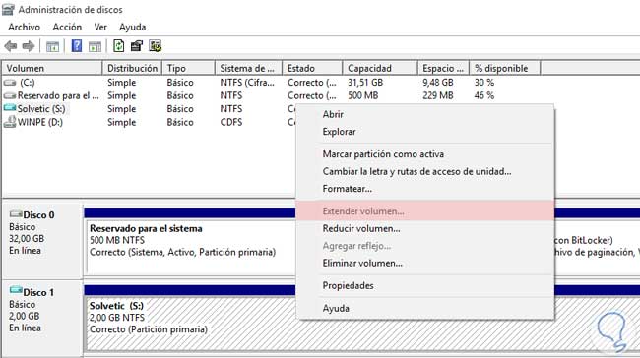Open the Acción menu

(67, 27)
